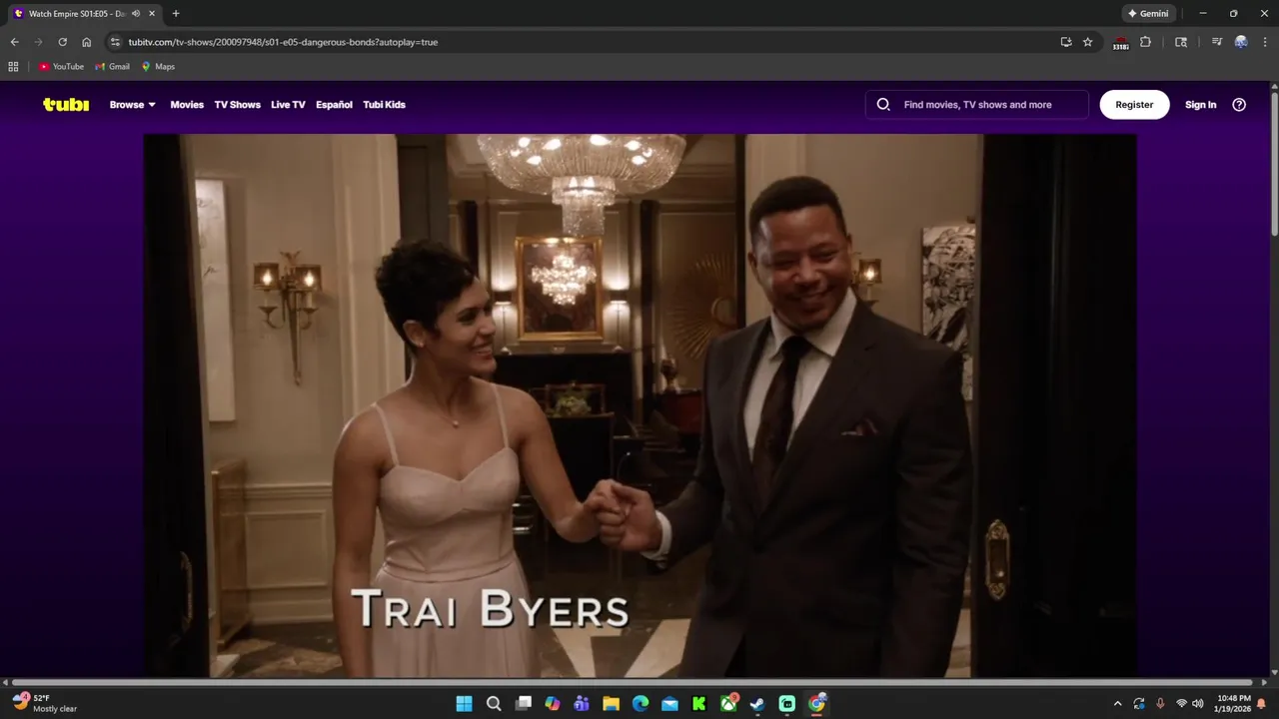Mute the tab via its speaker icon
The width and height of the screenshot is (1279, 719).
coord(136,14)
